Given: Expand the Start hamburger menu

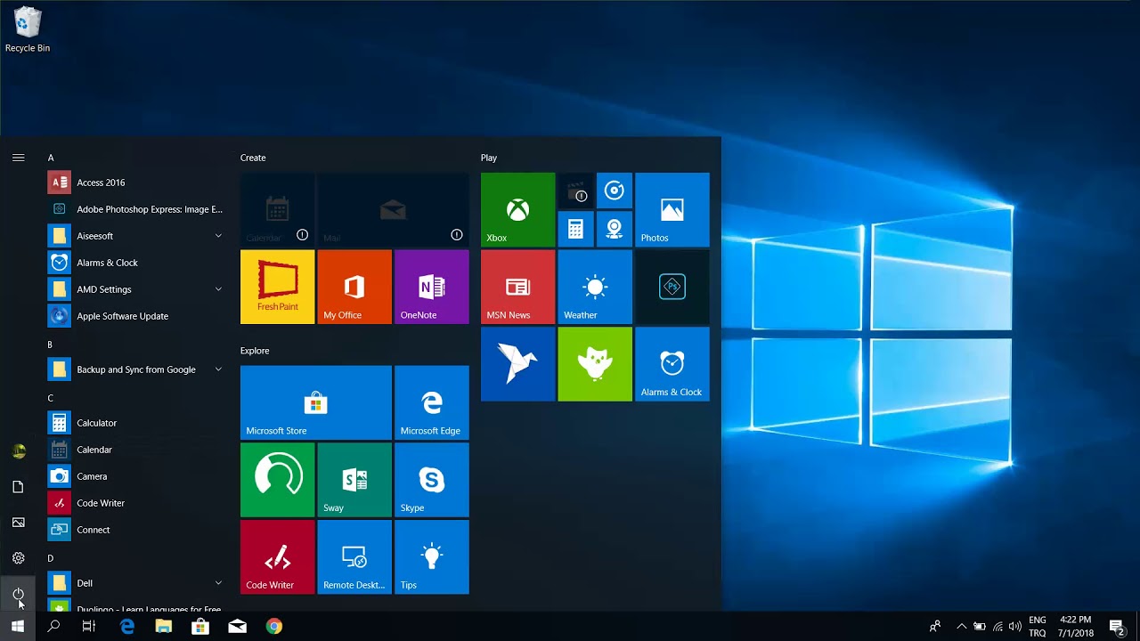Looking at the screenshot, I should 18,158.
